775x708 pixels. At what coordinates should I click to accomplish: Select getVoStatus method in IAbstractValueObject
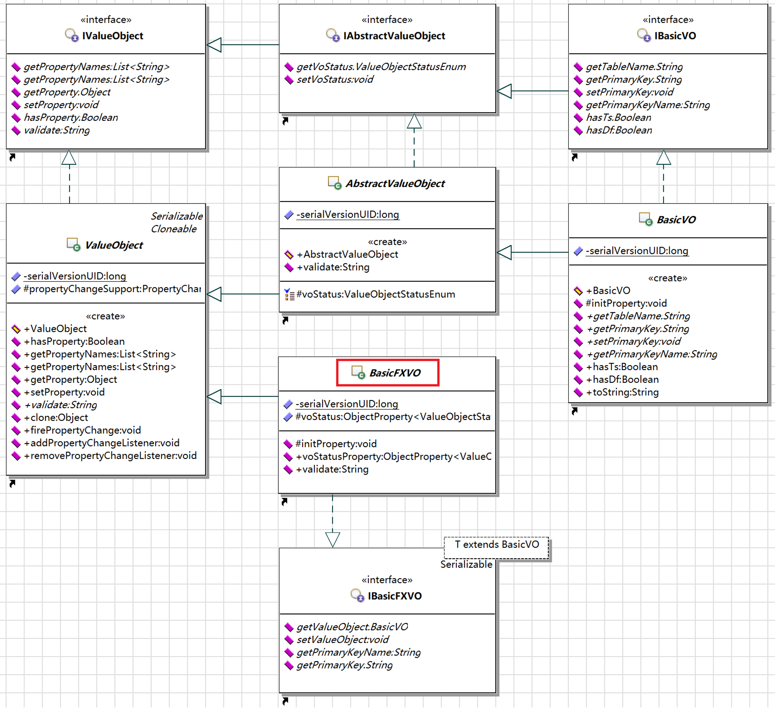(381, 67)
